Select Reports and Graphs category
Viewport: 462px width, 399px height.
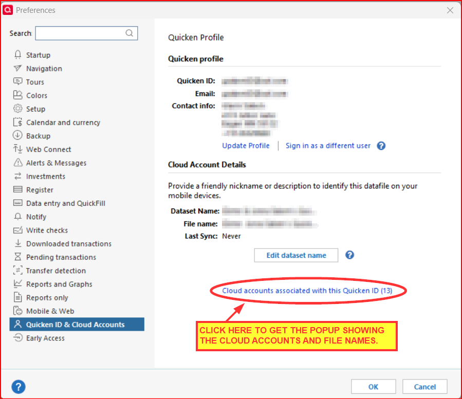(59, 284)
